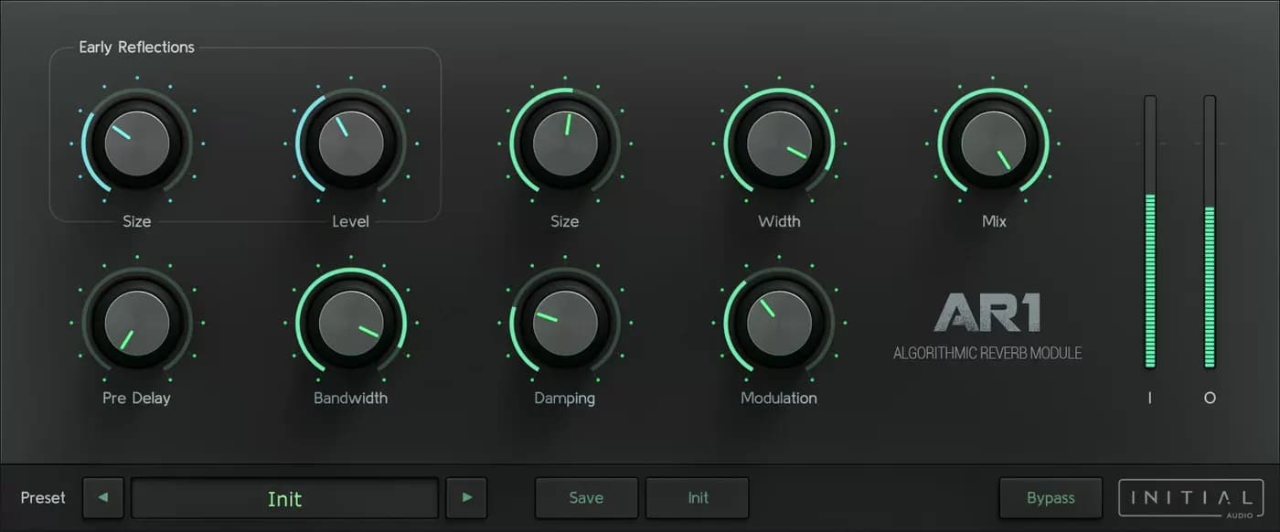Click the Initial Audio logo
Screen dimensions: 1280x532
tap(1191, 498)
